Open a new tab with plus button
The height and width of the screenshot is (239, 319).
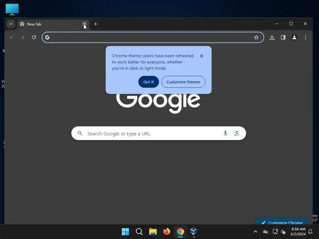click(95, 24)
